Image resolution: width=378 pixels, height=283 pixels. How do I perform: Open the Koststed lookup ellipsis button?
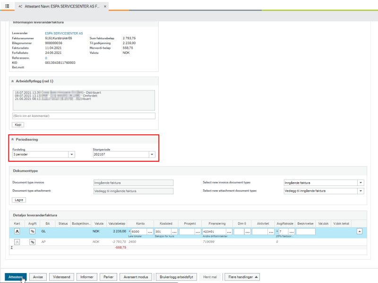(174, 232)
